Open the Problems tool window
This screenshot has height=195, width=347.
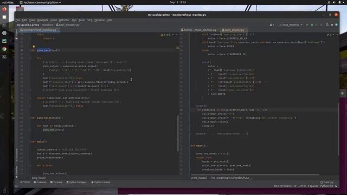40,183
